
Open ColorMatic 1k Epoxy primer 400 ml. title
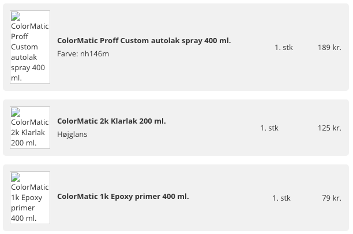pyautogui.click(x=123, y=197)
